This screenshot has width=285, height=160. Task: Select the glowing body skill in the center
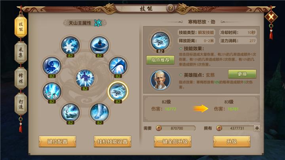(x=85, y=78)
